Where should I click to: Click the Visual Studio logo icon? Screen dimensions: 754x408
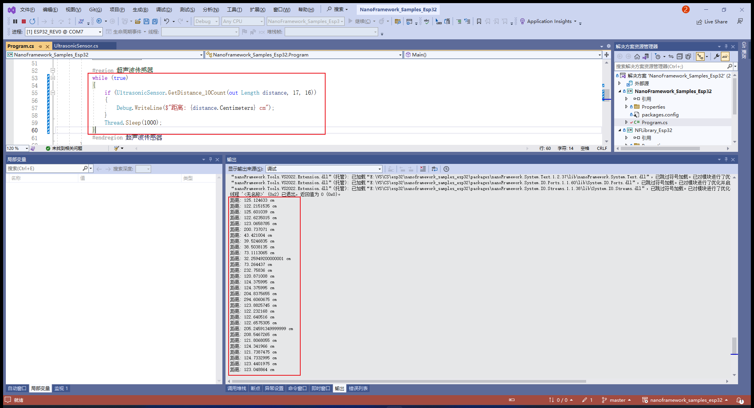(12, 10)
